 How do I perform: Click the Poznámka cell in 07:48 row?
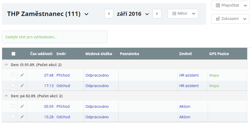coord(148,75)
